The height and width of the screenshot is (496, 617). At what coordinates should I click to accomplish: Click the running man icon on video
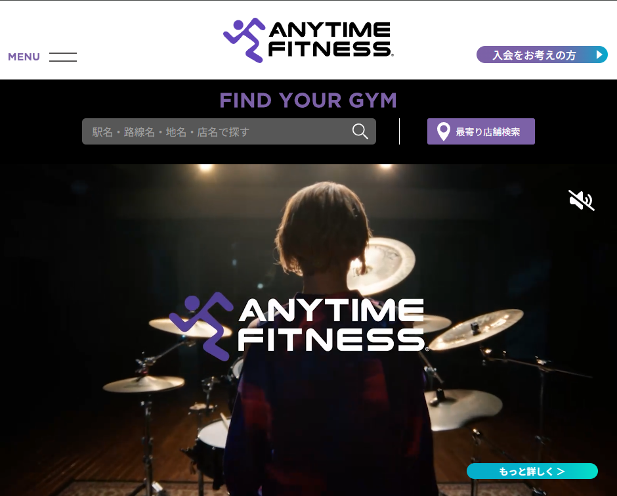point(201,327)
